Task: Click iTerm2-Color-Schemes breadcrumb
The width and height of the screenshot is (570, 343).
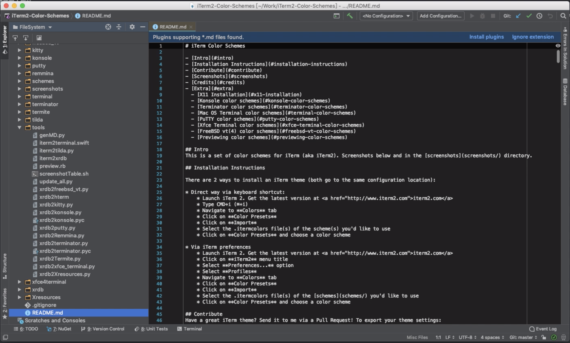Action: [40, 16]
